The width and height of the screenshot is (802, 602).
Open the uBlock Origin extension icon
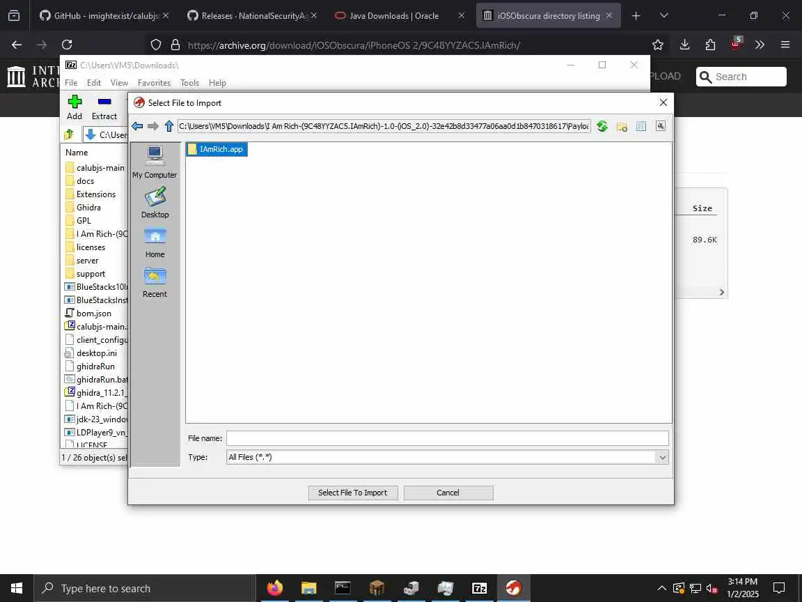tap(735, 44)
